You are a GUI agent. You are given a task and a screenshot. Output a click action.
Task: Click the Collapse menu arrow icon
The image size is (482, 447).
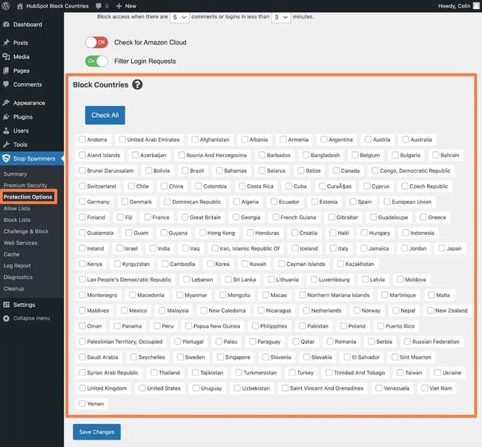coord(6,318)
